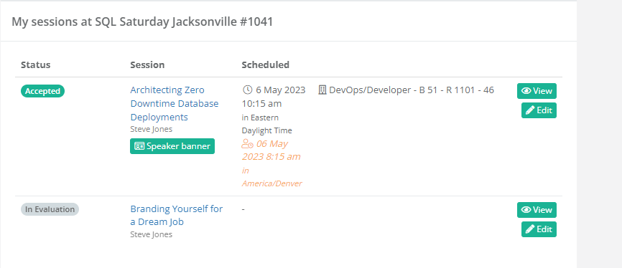Click the Session column header
622x268 pixels.
click(147, 64)
